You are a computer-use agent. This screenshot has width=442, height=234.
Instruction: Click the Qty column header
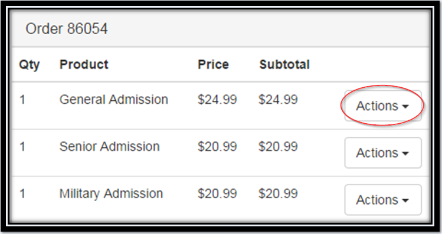(x=30, y=65)
